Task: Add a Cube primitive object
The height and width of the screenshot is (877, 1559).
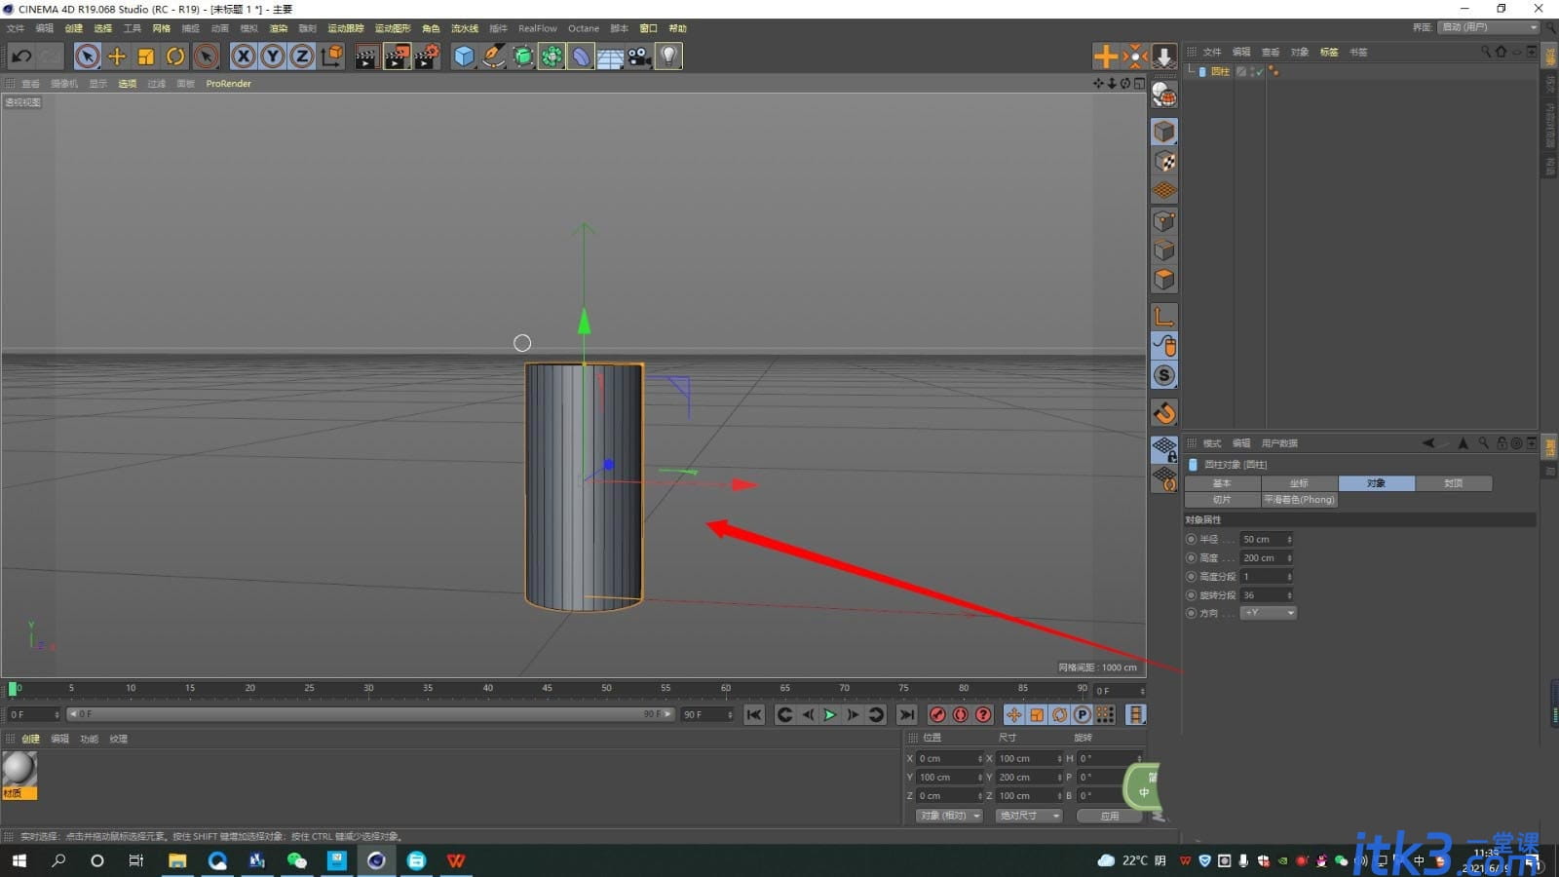Action: pos(464,57)
